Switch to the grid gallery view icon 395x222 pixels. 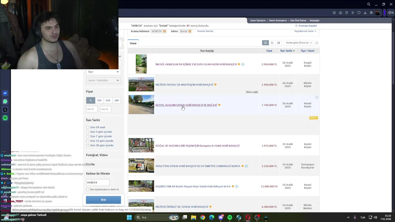279,43
